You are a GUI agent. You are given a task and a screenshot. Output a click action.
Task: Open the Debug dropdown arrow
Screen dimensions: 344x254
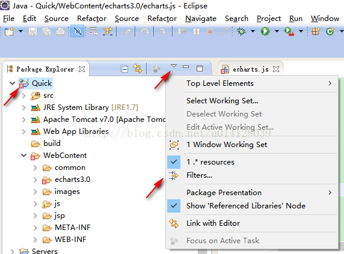pyautogui.click(x=253, y=31)
